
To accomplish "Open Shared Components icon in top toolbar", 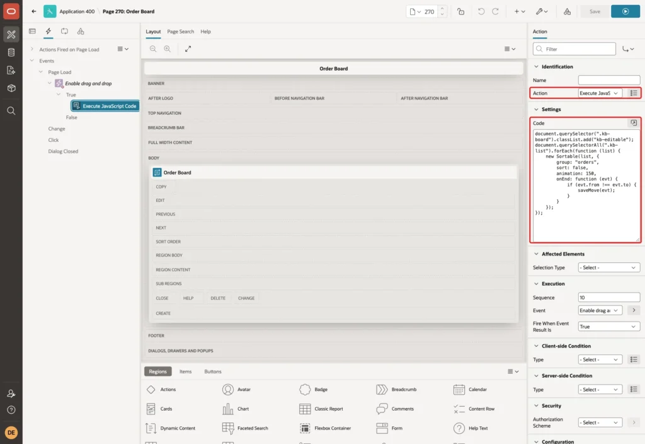I will pos(567,11).
